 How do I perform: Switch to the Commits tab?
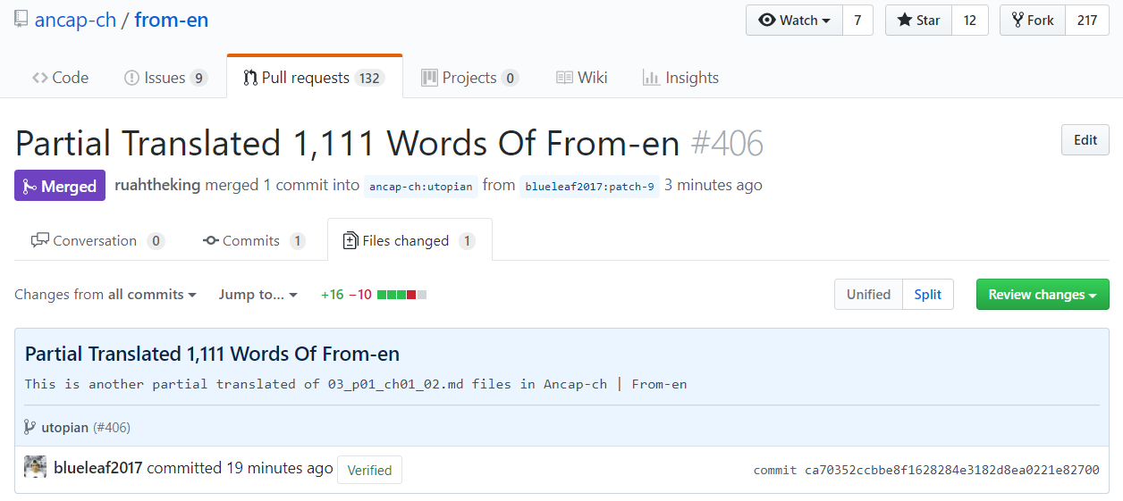254,240
